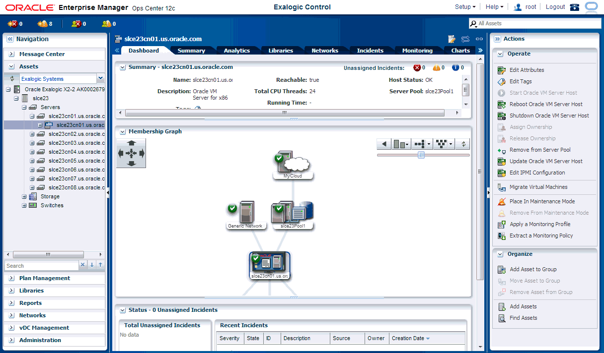The height and width of the screenshot is (353, 604).
Task: Click the Place In Maintenance Mode icon
Action: [501, 201]
